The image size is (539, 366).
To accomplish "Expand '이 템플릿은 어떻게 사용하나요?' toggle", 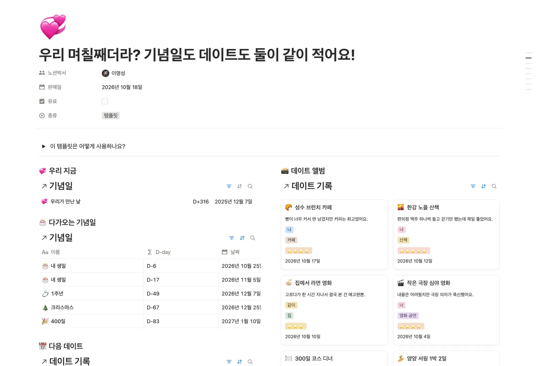I will (x=43, y=146).
